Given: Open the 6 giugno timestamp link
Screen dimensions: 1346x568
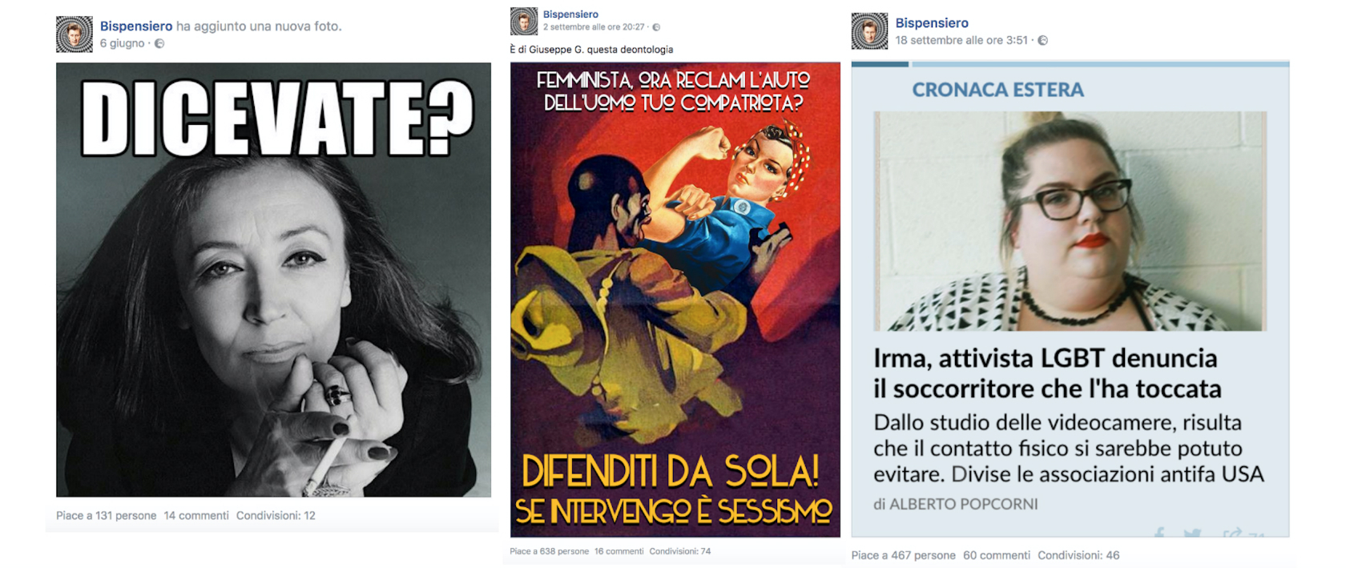Looking at the screenshot, I should pos(123,43).
